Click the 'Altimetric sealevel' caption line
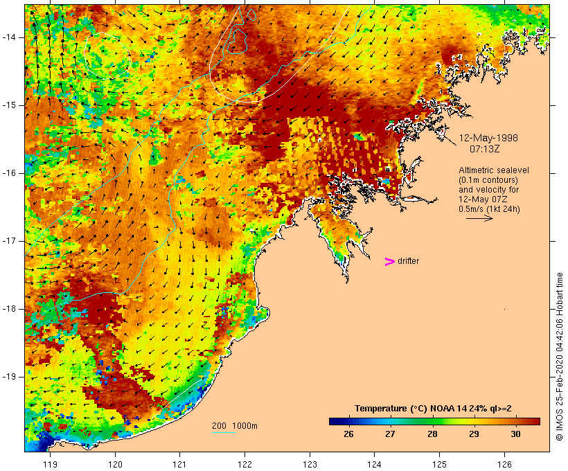Image resolution: width=568 pixels, height=471 pixels. (x=494, y=170)
